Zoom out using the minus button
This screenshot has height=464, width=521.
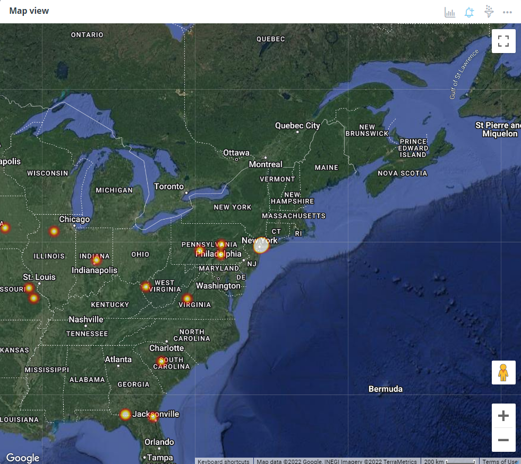click(x=503, y=440)
